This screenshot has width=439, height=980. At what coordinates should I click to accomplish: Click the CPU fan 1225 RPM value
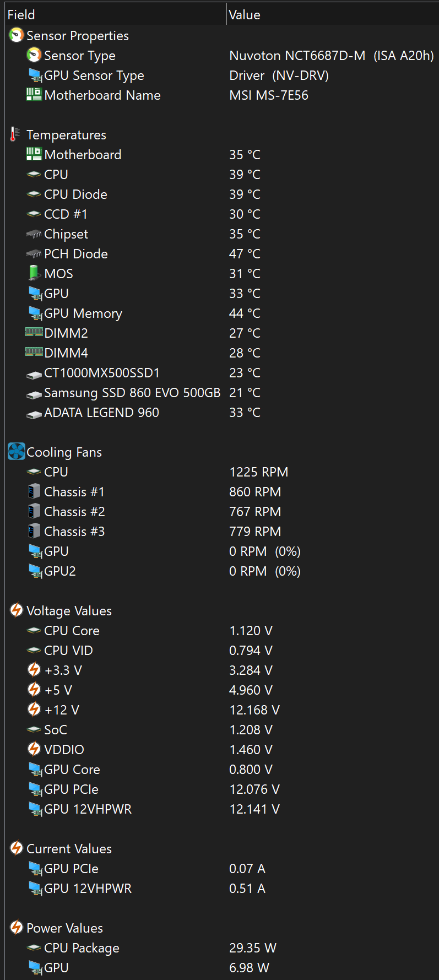(259, 472)
